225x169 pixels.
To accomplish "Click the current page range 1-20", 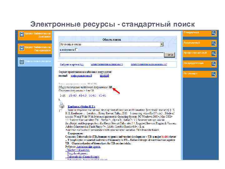I will pos(62,95).
